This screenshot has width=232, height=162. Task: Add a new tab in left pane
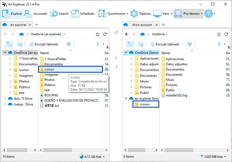click(x=37, y=25)
